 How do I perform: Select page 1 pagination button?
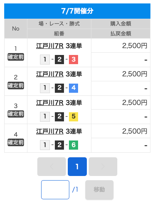coord(77,166)
